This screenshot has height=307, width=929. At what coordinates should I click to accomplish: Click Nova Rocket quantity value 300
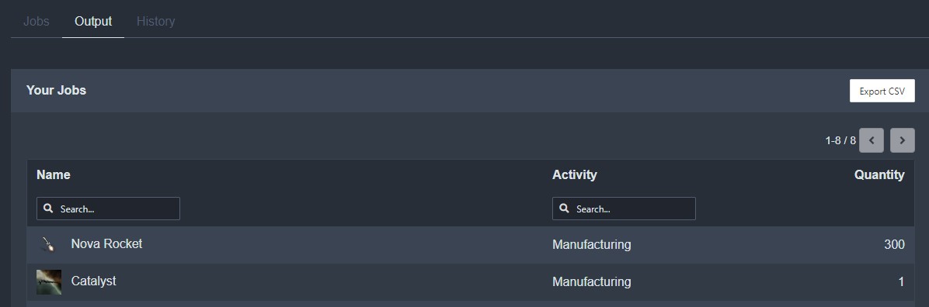point(894,244)
